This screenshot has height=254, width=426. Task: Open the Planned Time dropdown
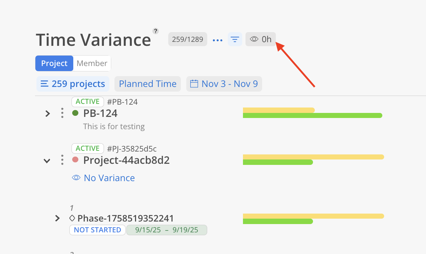click(x=148, y=84)
